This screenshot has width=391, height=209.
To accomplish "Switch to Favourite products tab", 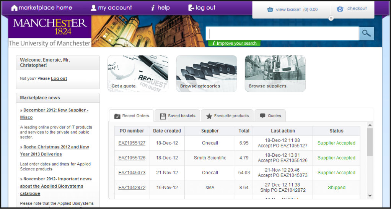I will pos(227,116).
